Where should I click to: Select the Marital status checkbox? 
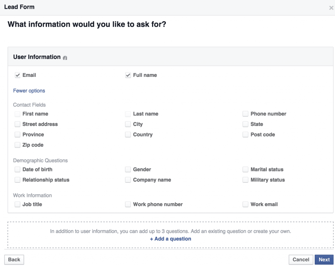click(x=245, y=169)
